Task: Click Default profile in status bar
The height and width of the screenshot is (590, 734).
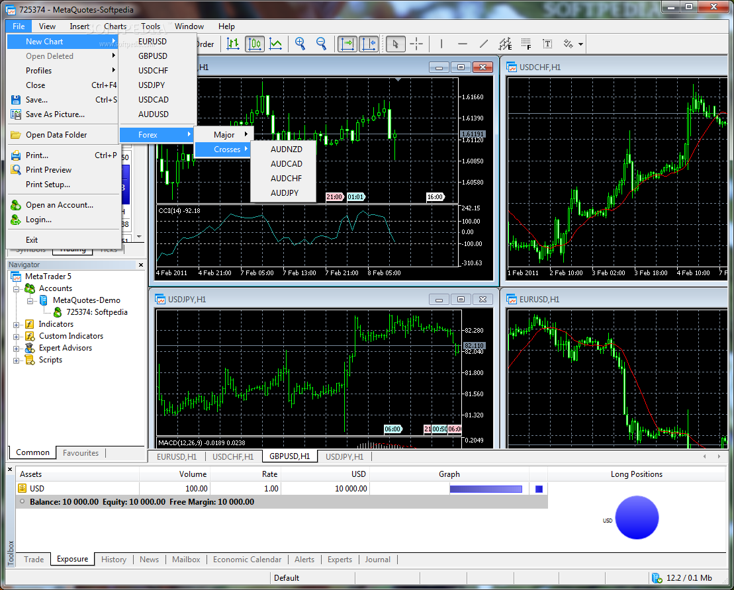Action: point(287,578)
